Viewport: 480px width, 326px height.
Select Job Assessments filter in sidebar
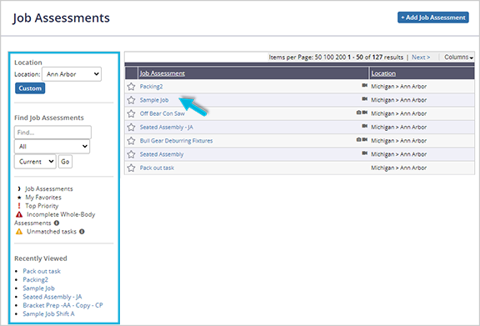pos(49,188)
